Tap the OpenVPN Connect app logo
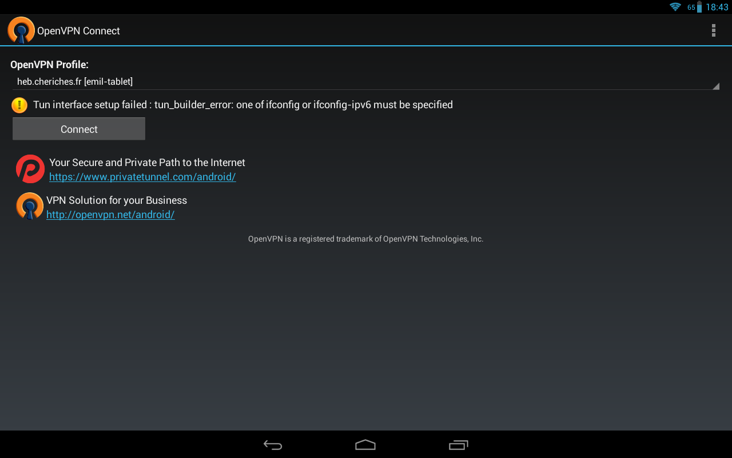The width and height of the screenshot is (732, 458). coord(21,30)
